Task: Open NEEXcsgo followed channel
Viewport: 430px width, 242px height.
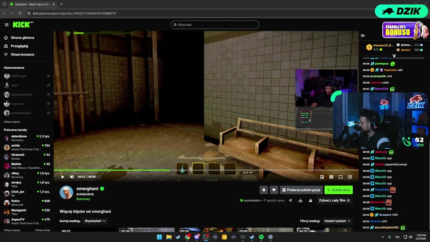Action: pos(27,76)
